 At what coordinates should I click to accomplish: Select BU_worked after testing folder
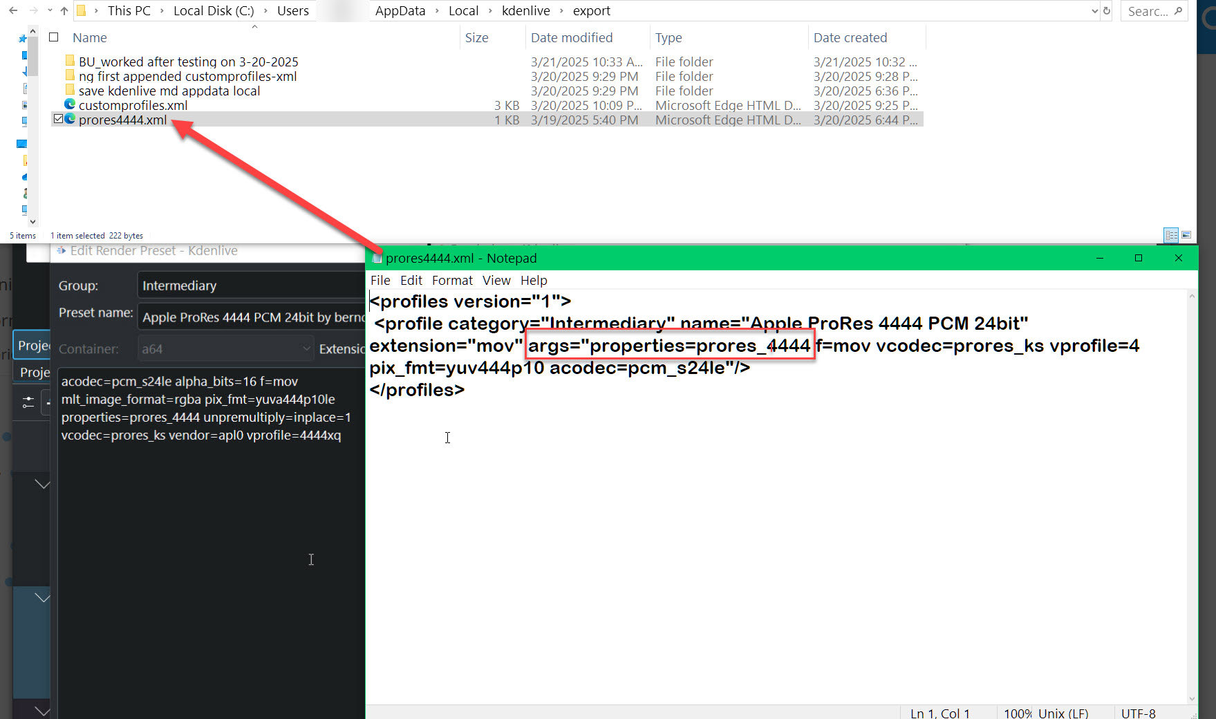tap(188, 62)
